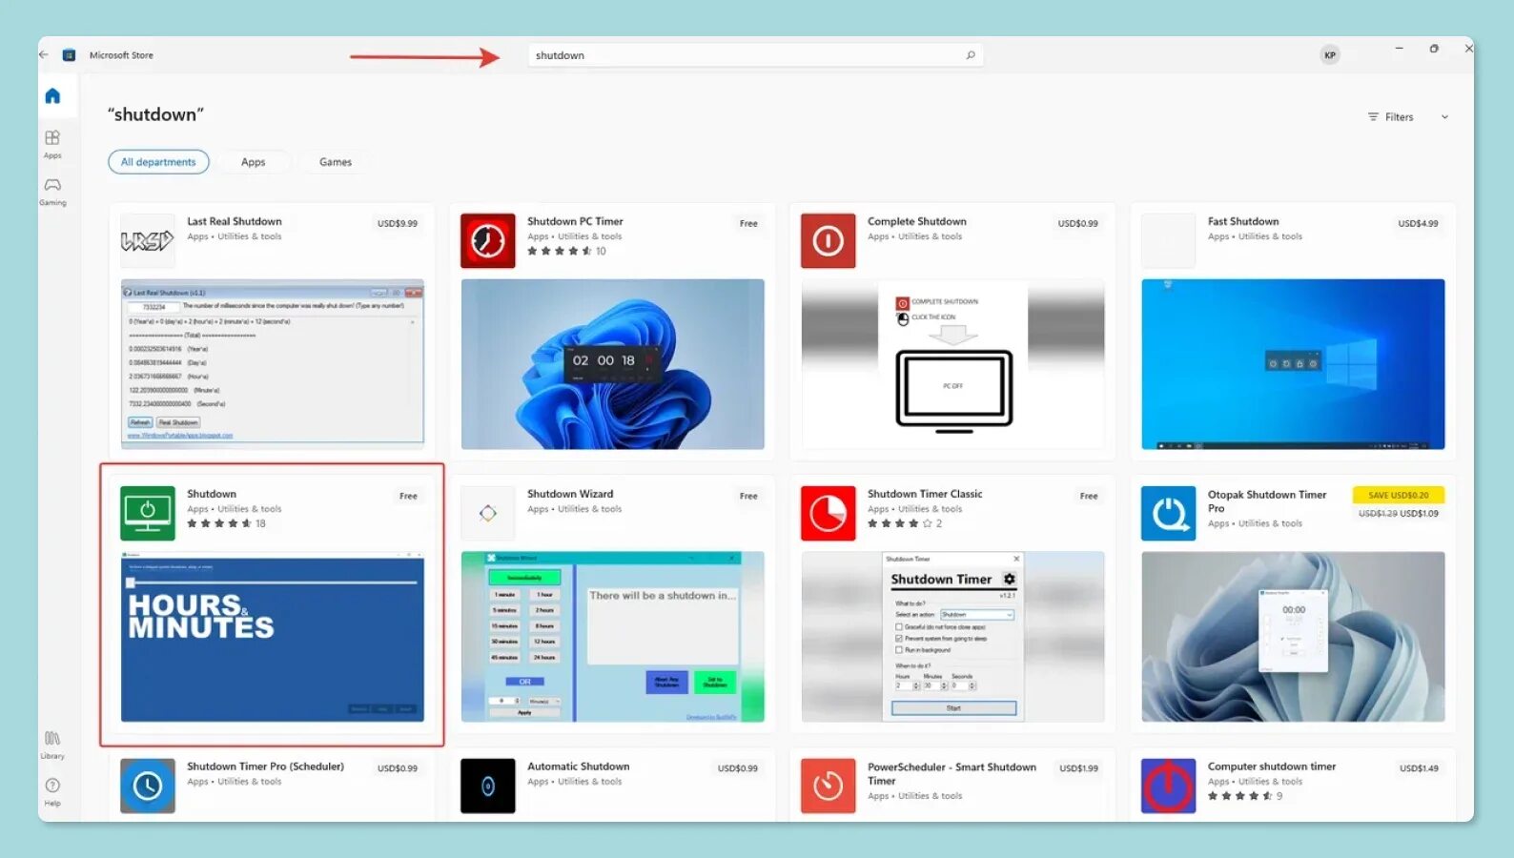This screenshot has width=1514, height=858.
Task: Switch to the Apps filter tab
Action: tap(253, 162)
